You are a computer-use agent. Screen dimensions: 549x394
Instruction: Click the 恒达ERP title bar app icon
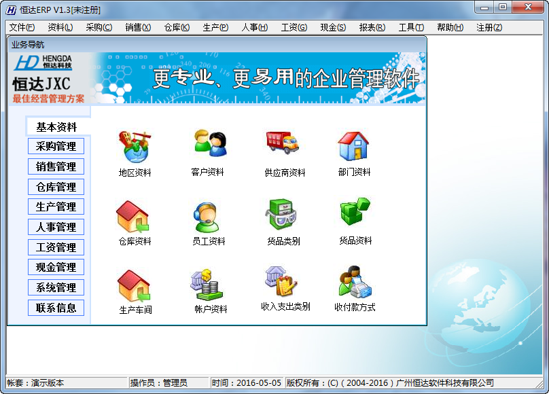click(x=11, y=10)
